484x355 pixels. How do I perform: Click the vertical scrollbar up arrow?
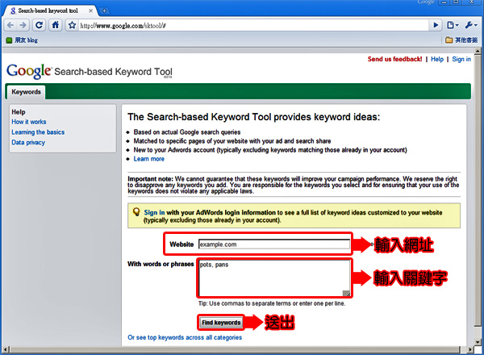click(478, 52)
